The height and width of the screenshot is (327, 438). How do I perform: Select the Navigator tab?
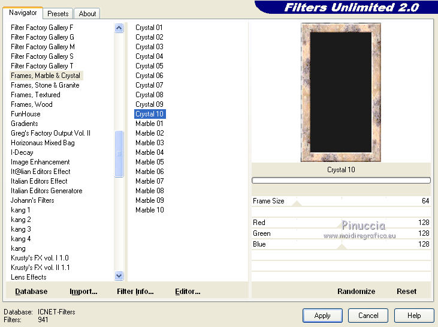point(23,13)
